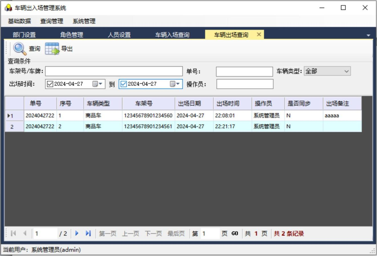Screen dimensions: 377x256
Task: Go to the first page arrow icon
Action: 13,233
